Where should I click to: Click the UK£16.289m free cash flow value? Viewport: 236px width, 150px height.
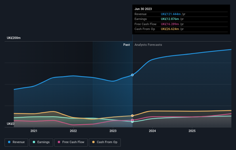point(170,24)
